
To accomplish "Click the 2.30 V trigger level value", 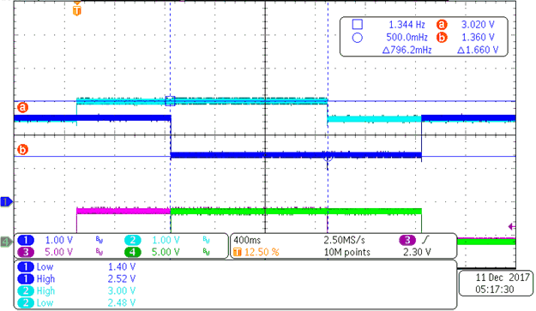I will pyautogui.click(x=417, y=252).
